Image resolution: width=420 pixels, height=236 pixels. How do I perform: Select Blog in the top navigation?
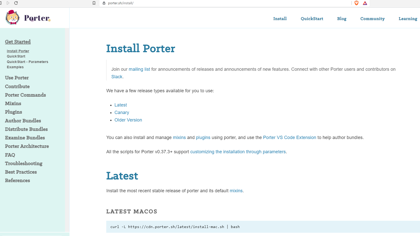(x=341, y=18)
